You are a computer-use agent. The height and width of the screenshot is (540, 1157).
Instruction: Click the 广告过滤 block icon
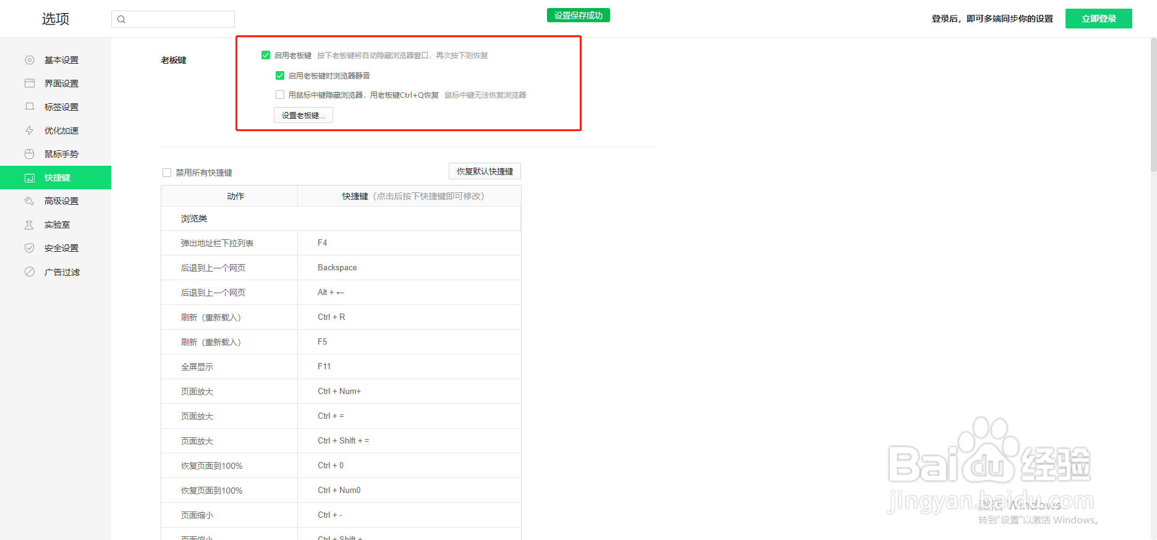[29, 272]
